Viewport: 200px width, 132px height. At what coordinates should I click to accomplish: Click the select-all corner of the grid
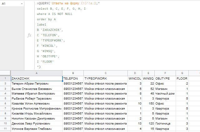[5, 72]
